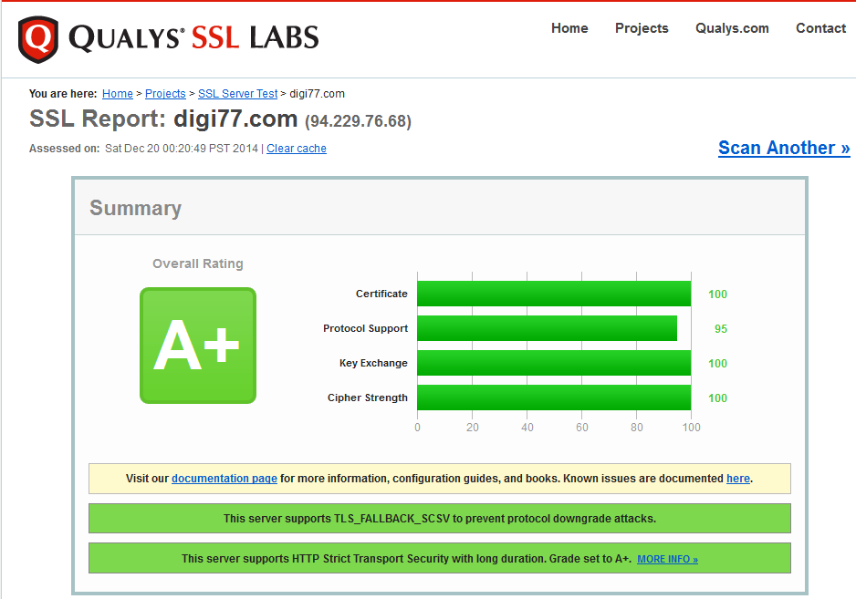Open the MORE INFO link about HSTS
This screenshot has height=599, width=856.
pos(668,559)
